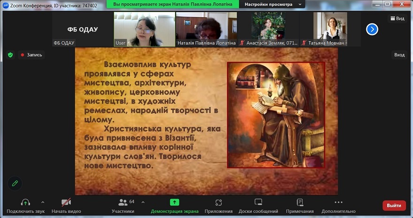
Task: Open the Примечания notes tool
Action: pos(299,203)
